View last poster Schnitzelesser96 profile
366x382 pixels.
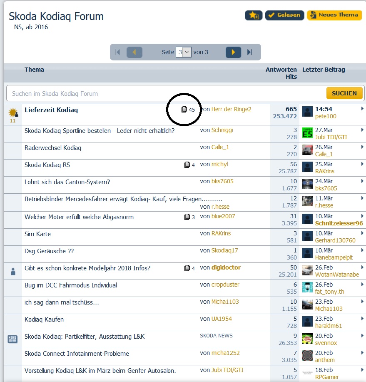pos(339,223)
